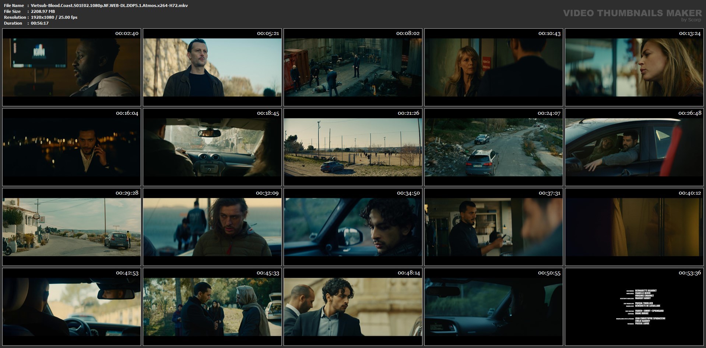
Task: Select the credits frame 00:53:36
Action: tap(634, 307)
